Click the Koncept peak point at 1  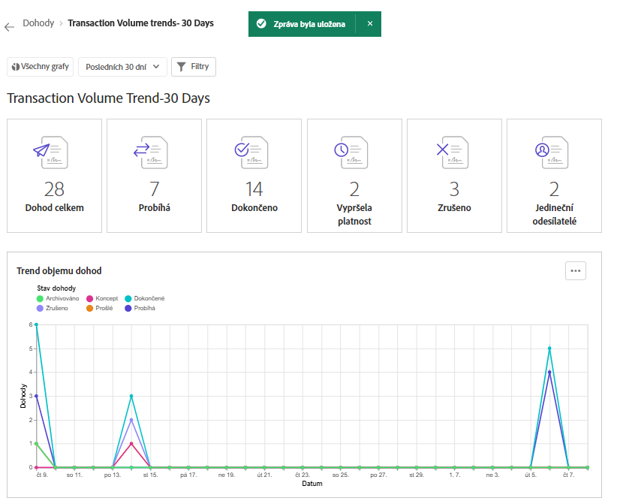coord(131,444)
